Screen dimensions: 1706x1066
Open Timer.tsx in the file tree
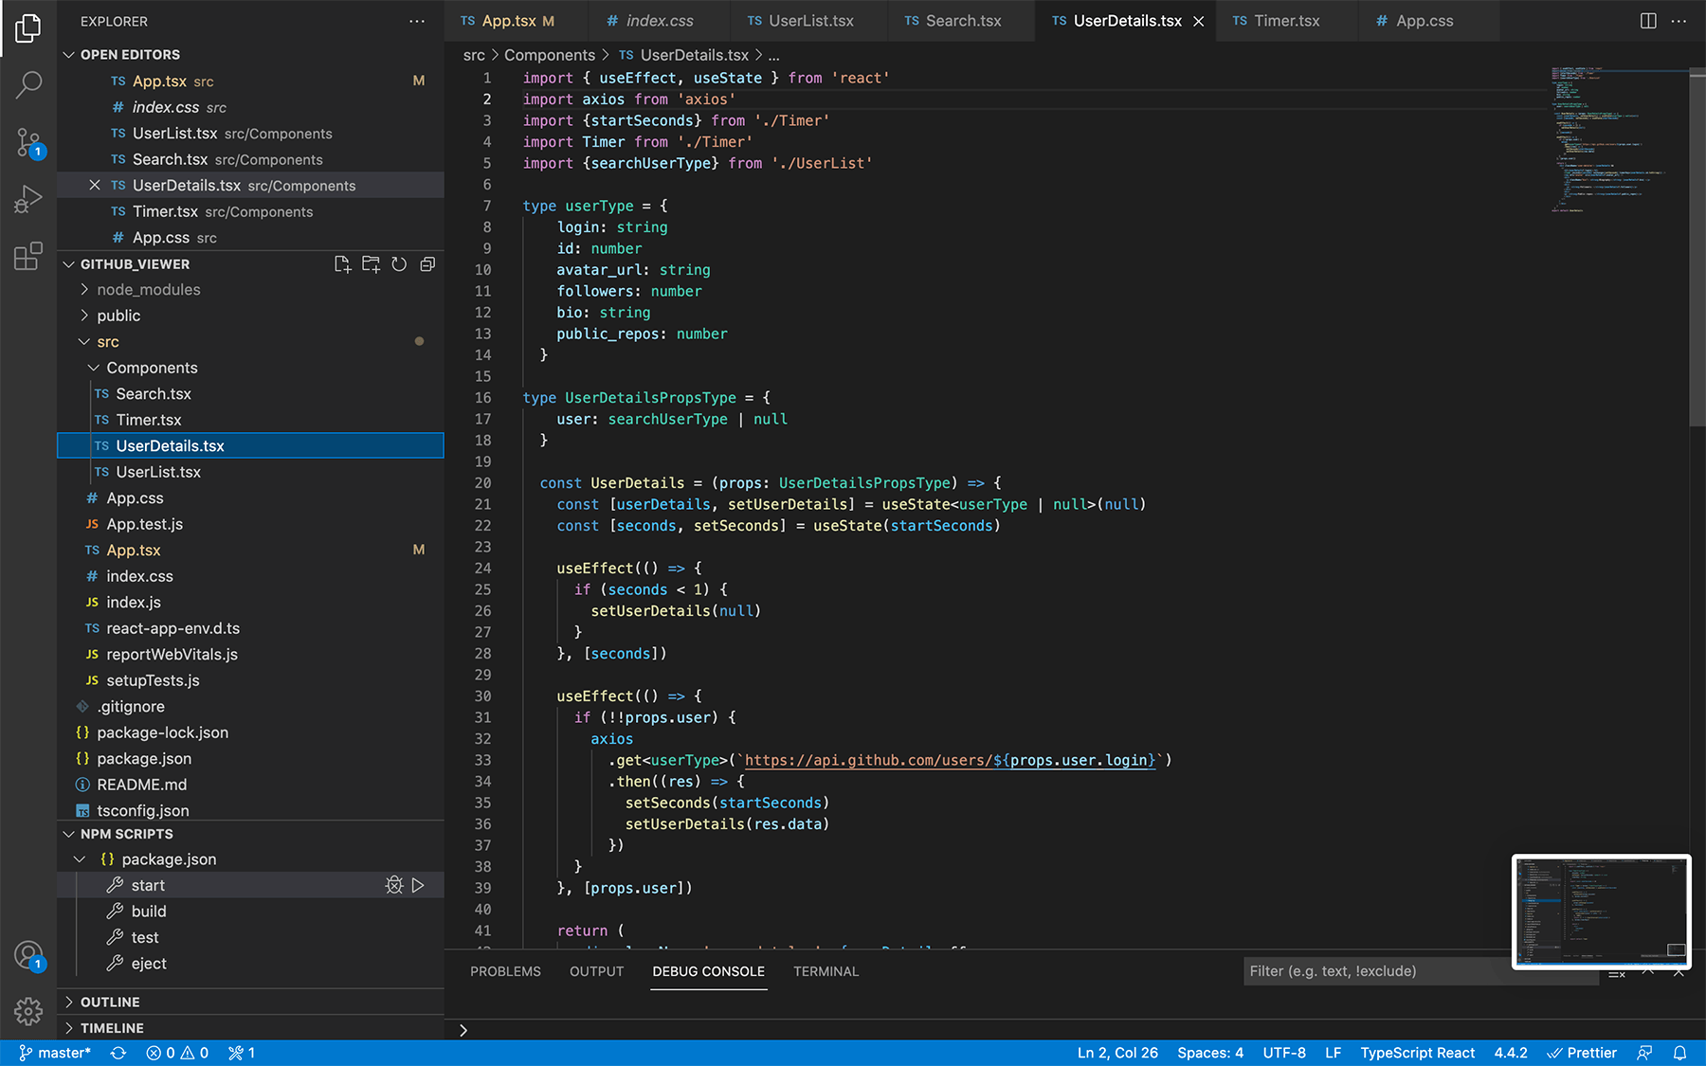[x=251, y=420]
